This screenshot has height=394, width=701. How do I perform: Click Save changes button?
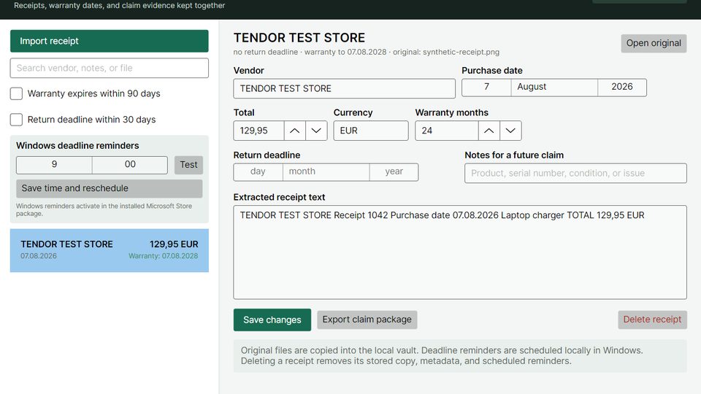[272, 320]
